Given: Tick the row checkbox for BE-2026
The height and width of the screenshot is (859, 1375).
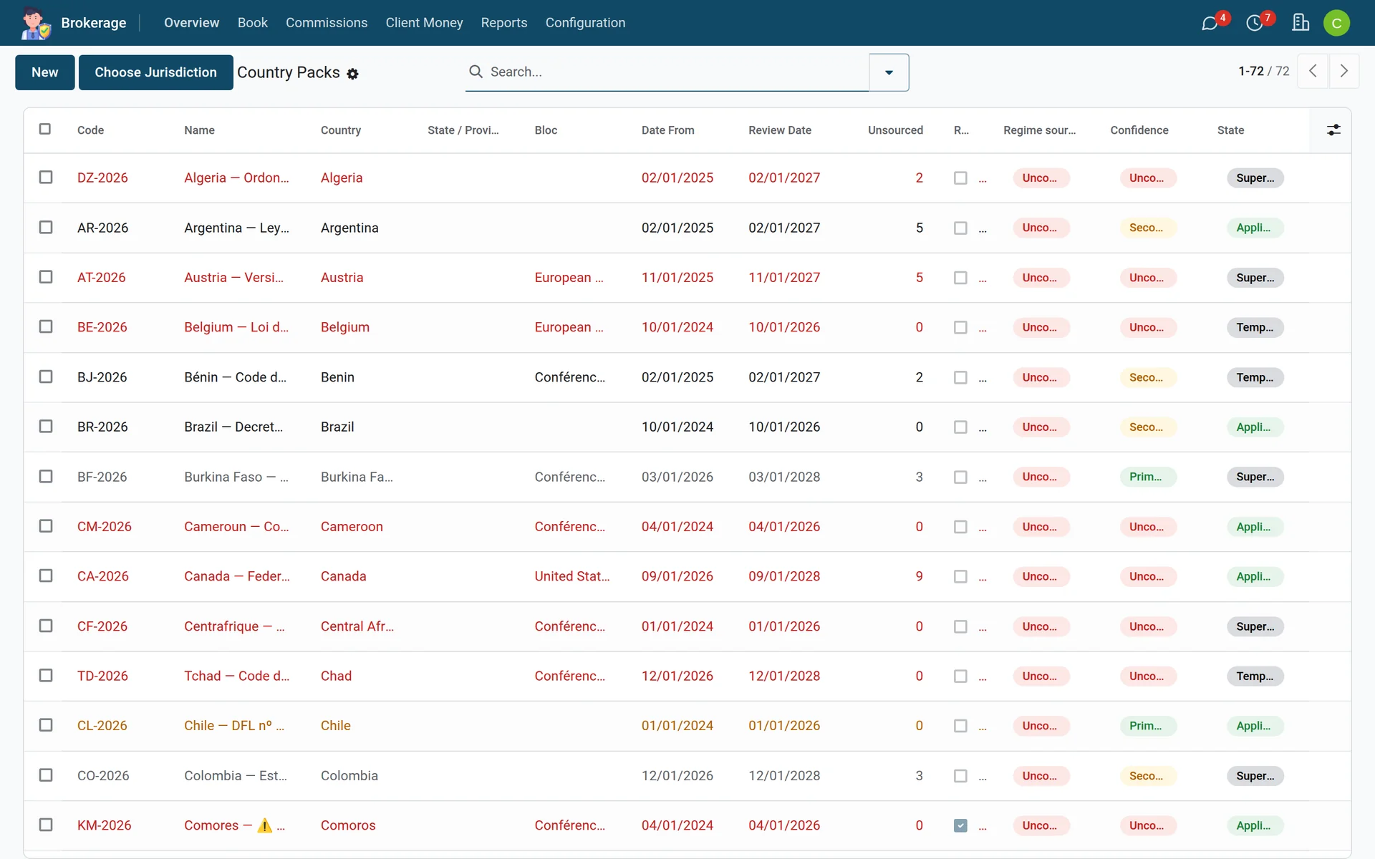Looking at the screenshot, I should [46, 326].
